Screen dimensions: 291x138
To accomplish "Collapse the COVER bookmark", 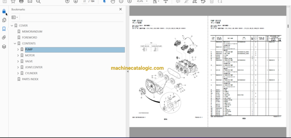I will click(12, 26).
